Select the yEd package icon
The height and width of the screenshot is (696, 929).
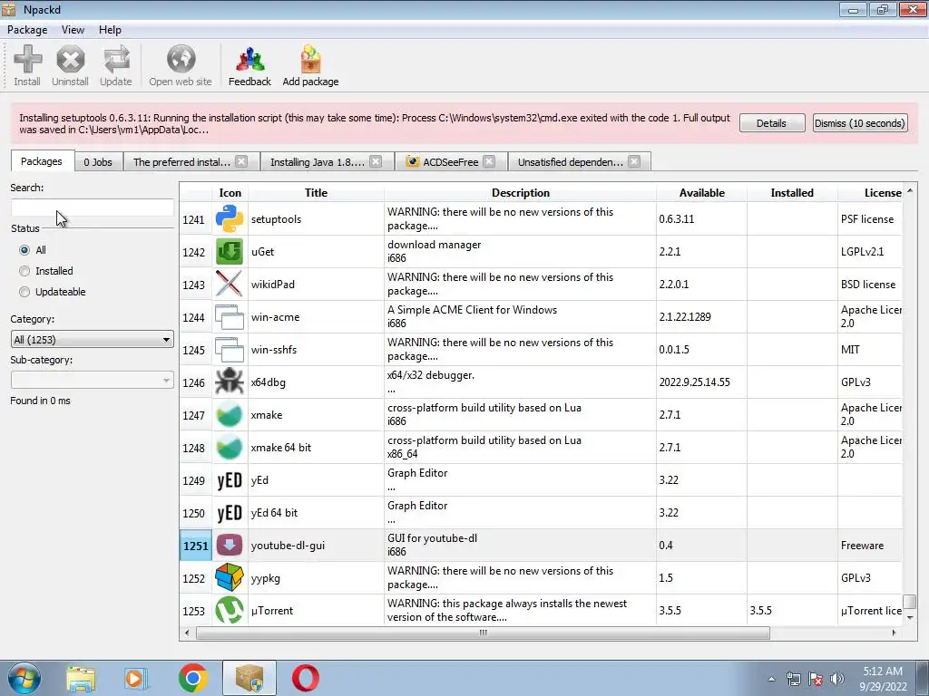(x=230, y=480)
